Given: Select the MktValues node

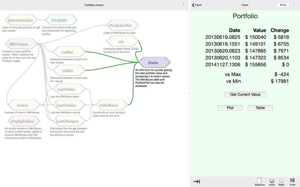Looking at the screenshot, I should (x=21, y=44).
